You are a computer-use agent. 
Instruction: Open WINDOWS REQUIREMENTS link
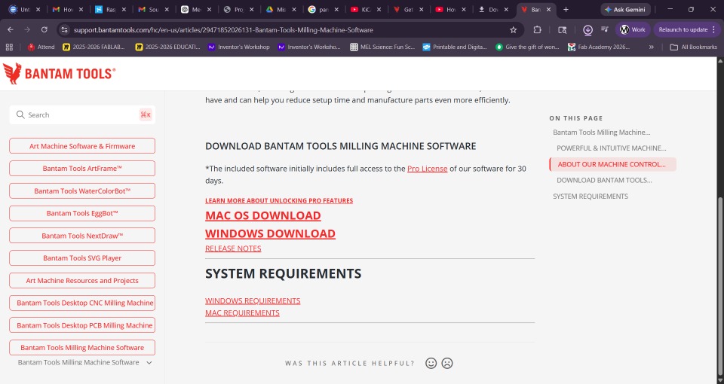tap(253, 300)
